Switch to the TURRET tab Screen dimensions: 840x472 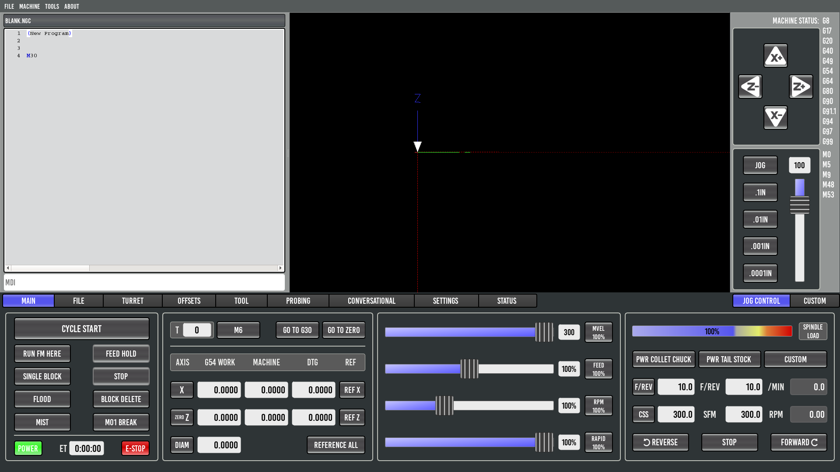pos(133,301)
